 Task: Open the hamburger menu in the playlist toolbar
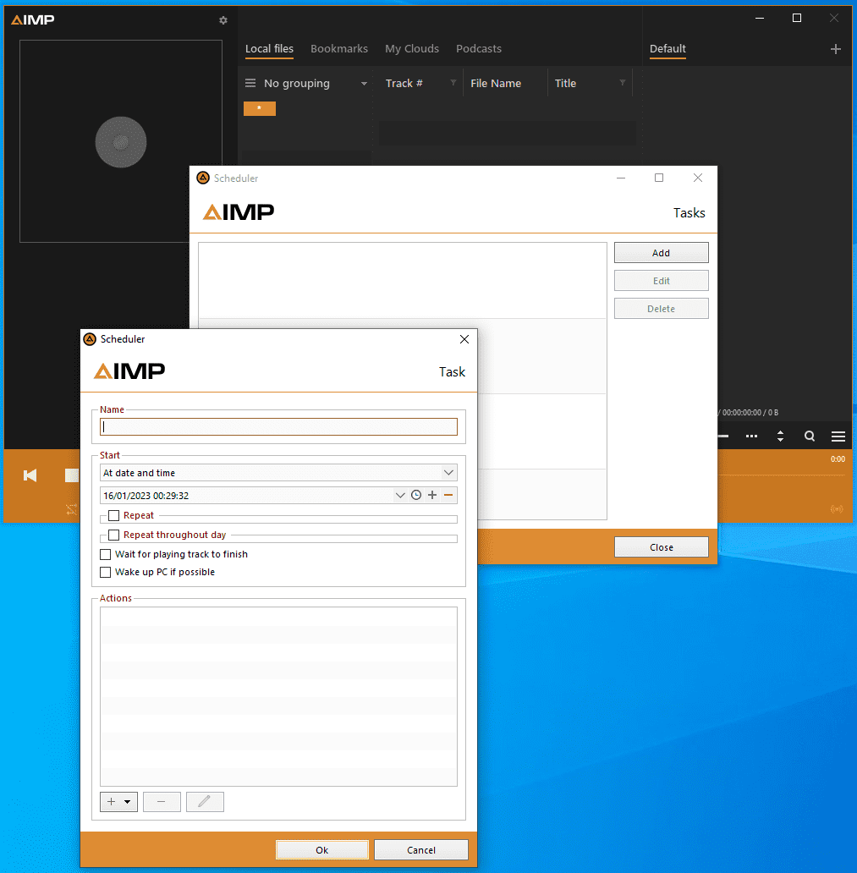(838, 436)
